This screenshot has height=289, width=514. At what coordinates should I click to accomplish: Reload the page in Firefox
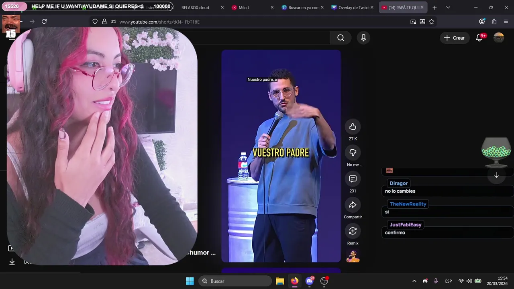[44, 22]
